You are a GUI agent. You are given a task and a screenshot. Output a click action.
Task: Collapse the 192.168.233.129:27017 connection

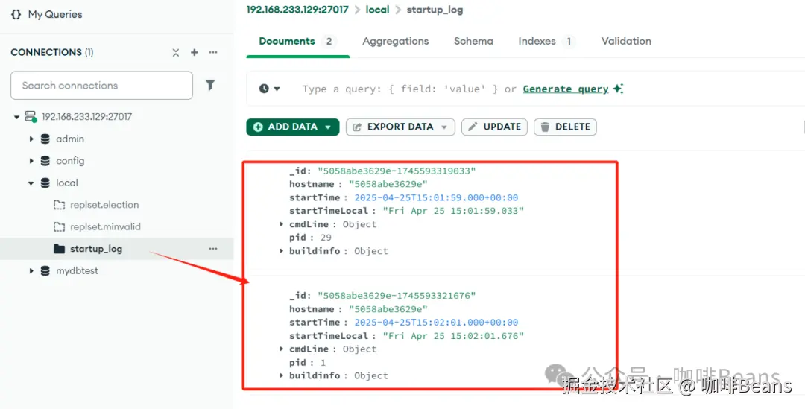pos(17,117)
